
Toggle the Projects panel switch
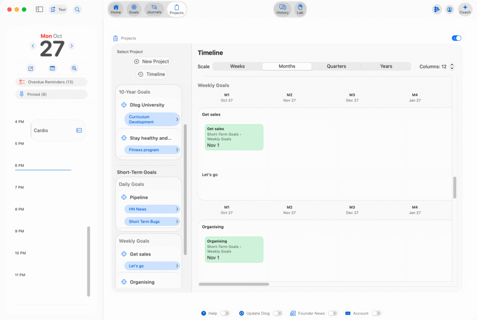pos(457,38)
